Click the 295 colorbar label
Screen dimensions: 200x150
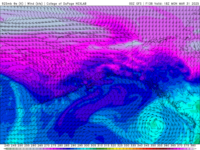coord(80,145)
